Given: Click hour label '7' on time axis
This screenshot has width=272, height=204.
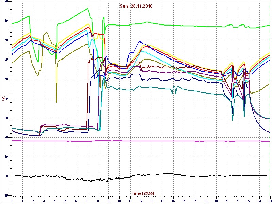Looking at the screenshot, I should point(87,201).
